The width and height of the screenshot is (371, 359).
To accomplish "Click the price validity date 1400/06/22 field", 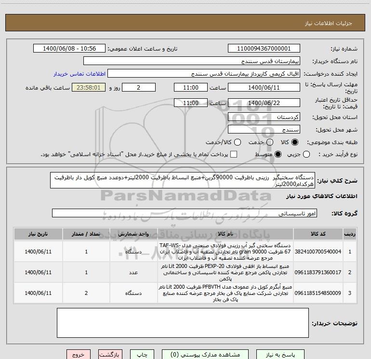I will (x=264, y=103).
